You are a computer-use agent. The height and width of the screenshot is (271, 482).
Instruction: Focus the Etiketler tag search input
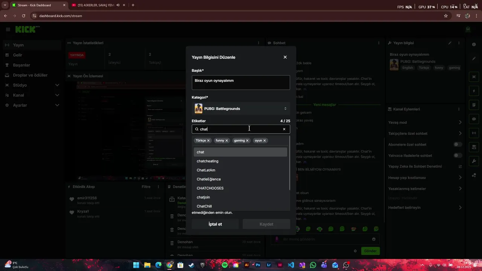pos(241,129)
